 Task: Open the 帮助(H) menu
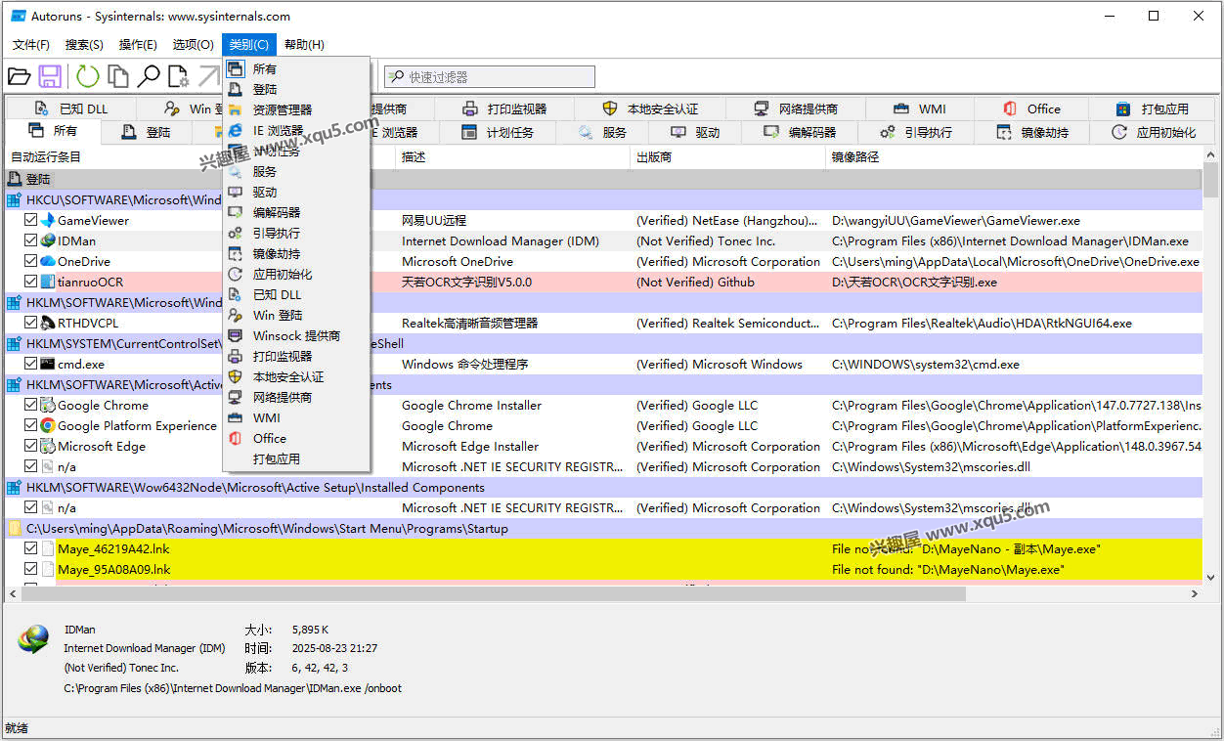click(x=304, y=45)
